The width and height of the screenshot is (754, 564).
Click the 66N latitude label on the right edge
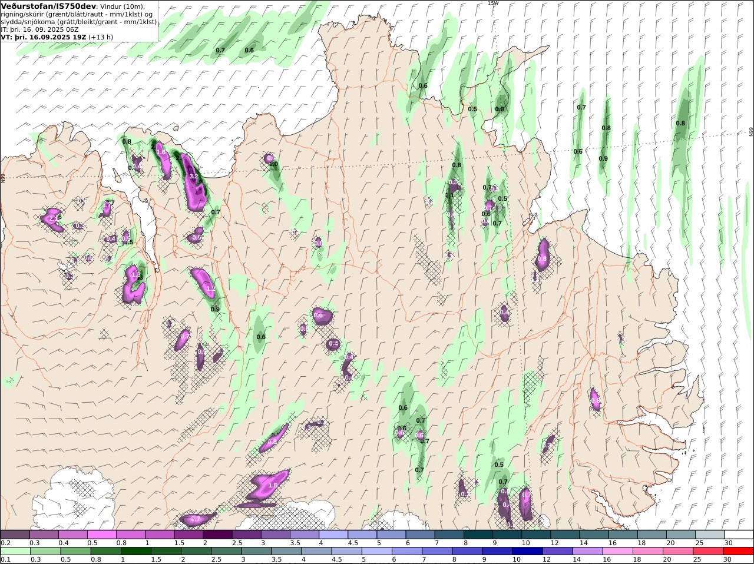pyautogui.click(x=751, y=132)
